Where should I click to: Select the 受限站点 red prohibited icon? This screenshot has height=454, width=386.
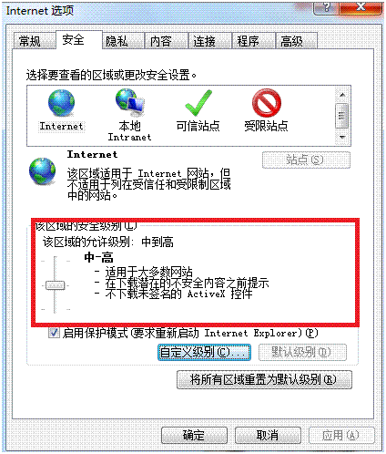(267, 103)
